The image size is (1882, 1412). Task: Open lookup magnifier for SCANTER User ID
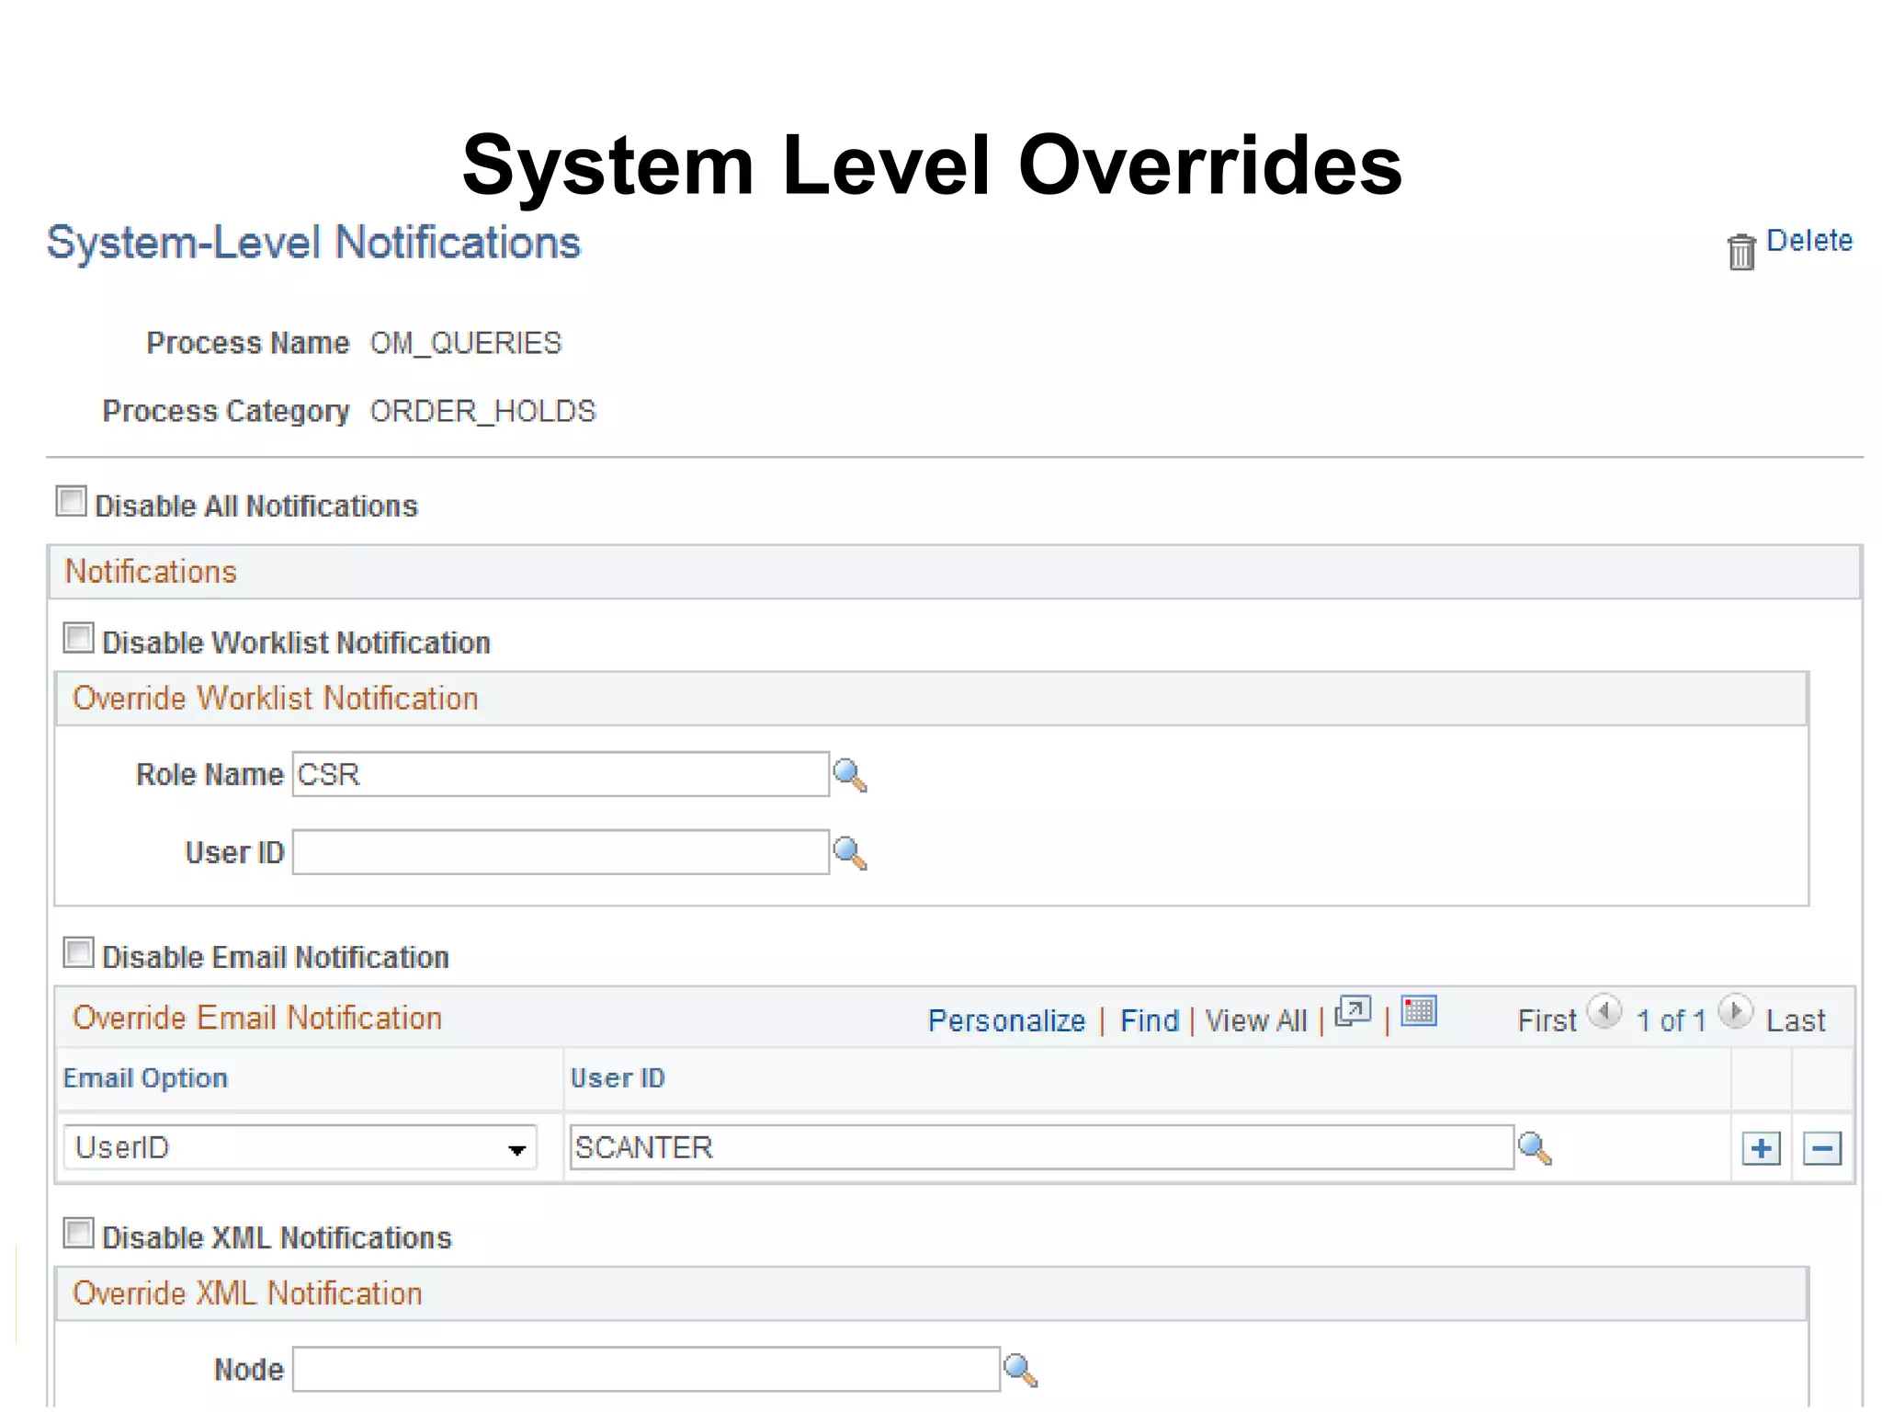[1535, 1148]
